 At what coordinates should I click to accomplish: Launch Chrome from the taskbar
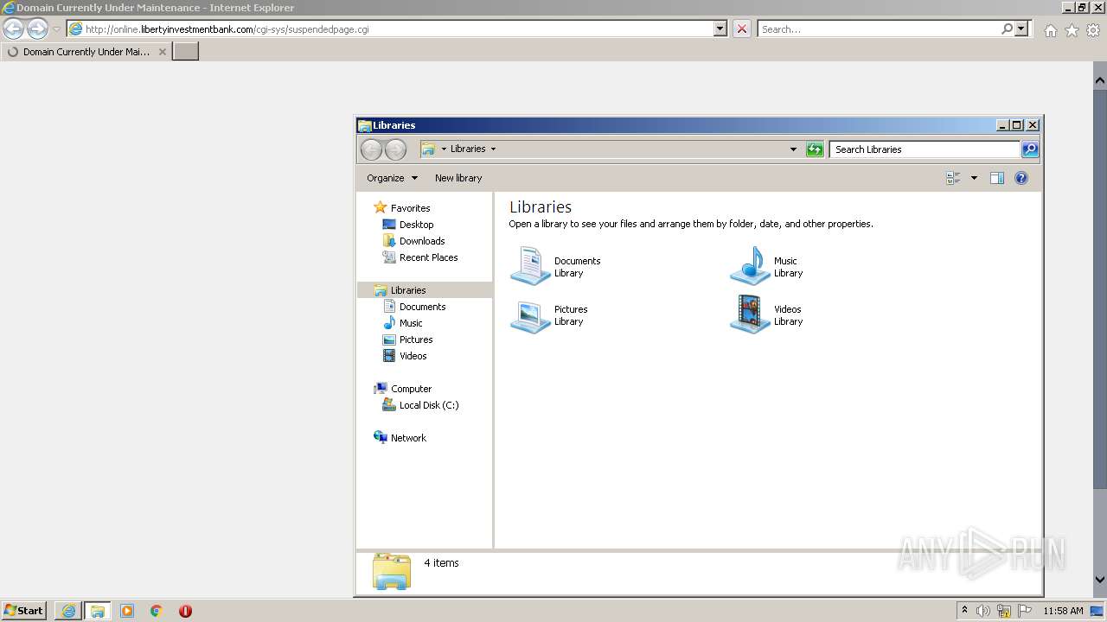(157, 611)
